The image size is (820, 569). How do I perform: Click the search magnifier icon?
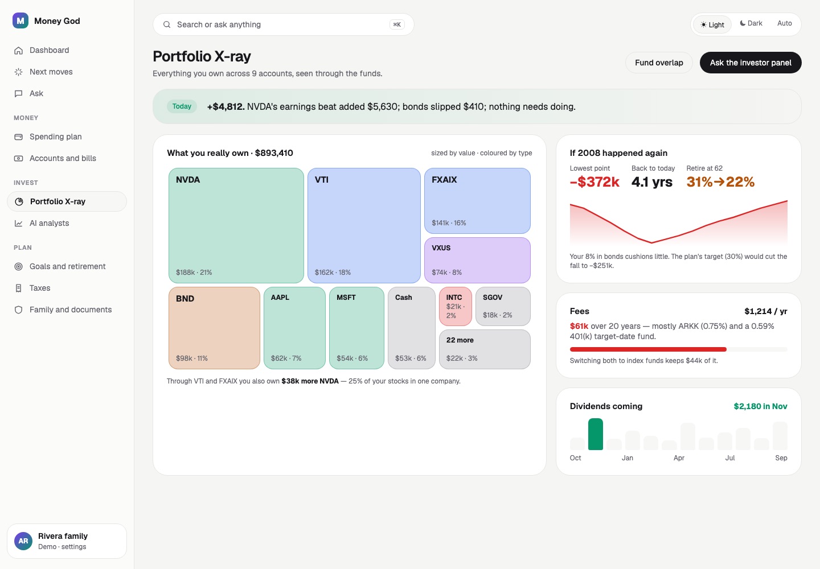[167, 24]
